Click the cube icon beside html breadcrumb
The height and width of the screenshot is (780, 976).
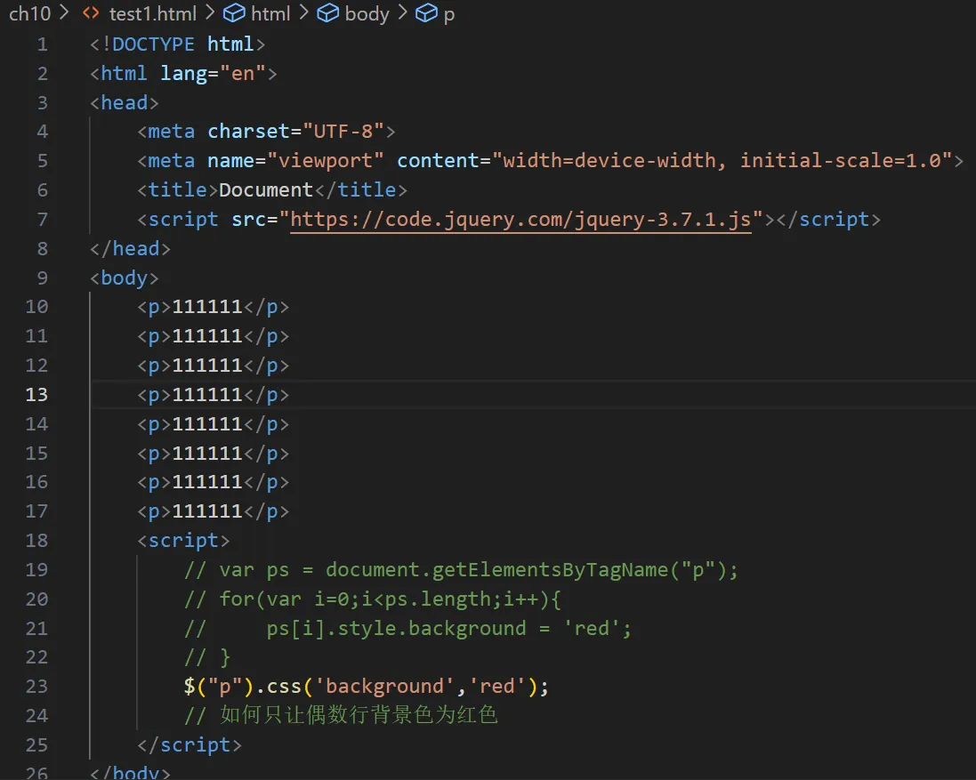coord(234,13)
